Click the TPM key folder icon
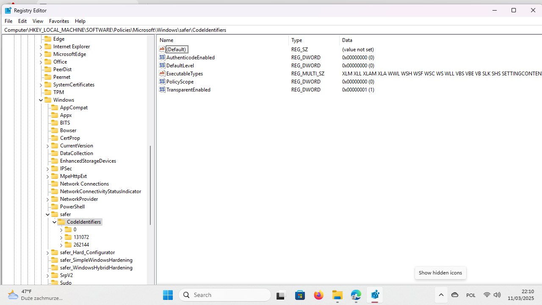542x305 pixels. point(48,92)
